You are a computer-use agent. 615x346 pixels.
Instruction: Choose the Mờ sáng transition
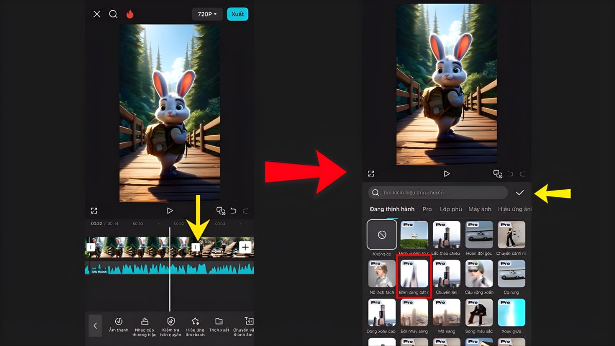pyautogui.click(x=446, y=313)
